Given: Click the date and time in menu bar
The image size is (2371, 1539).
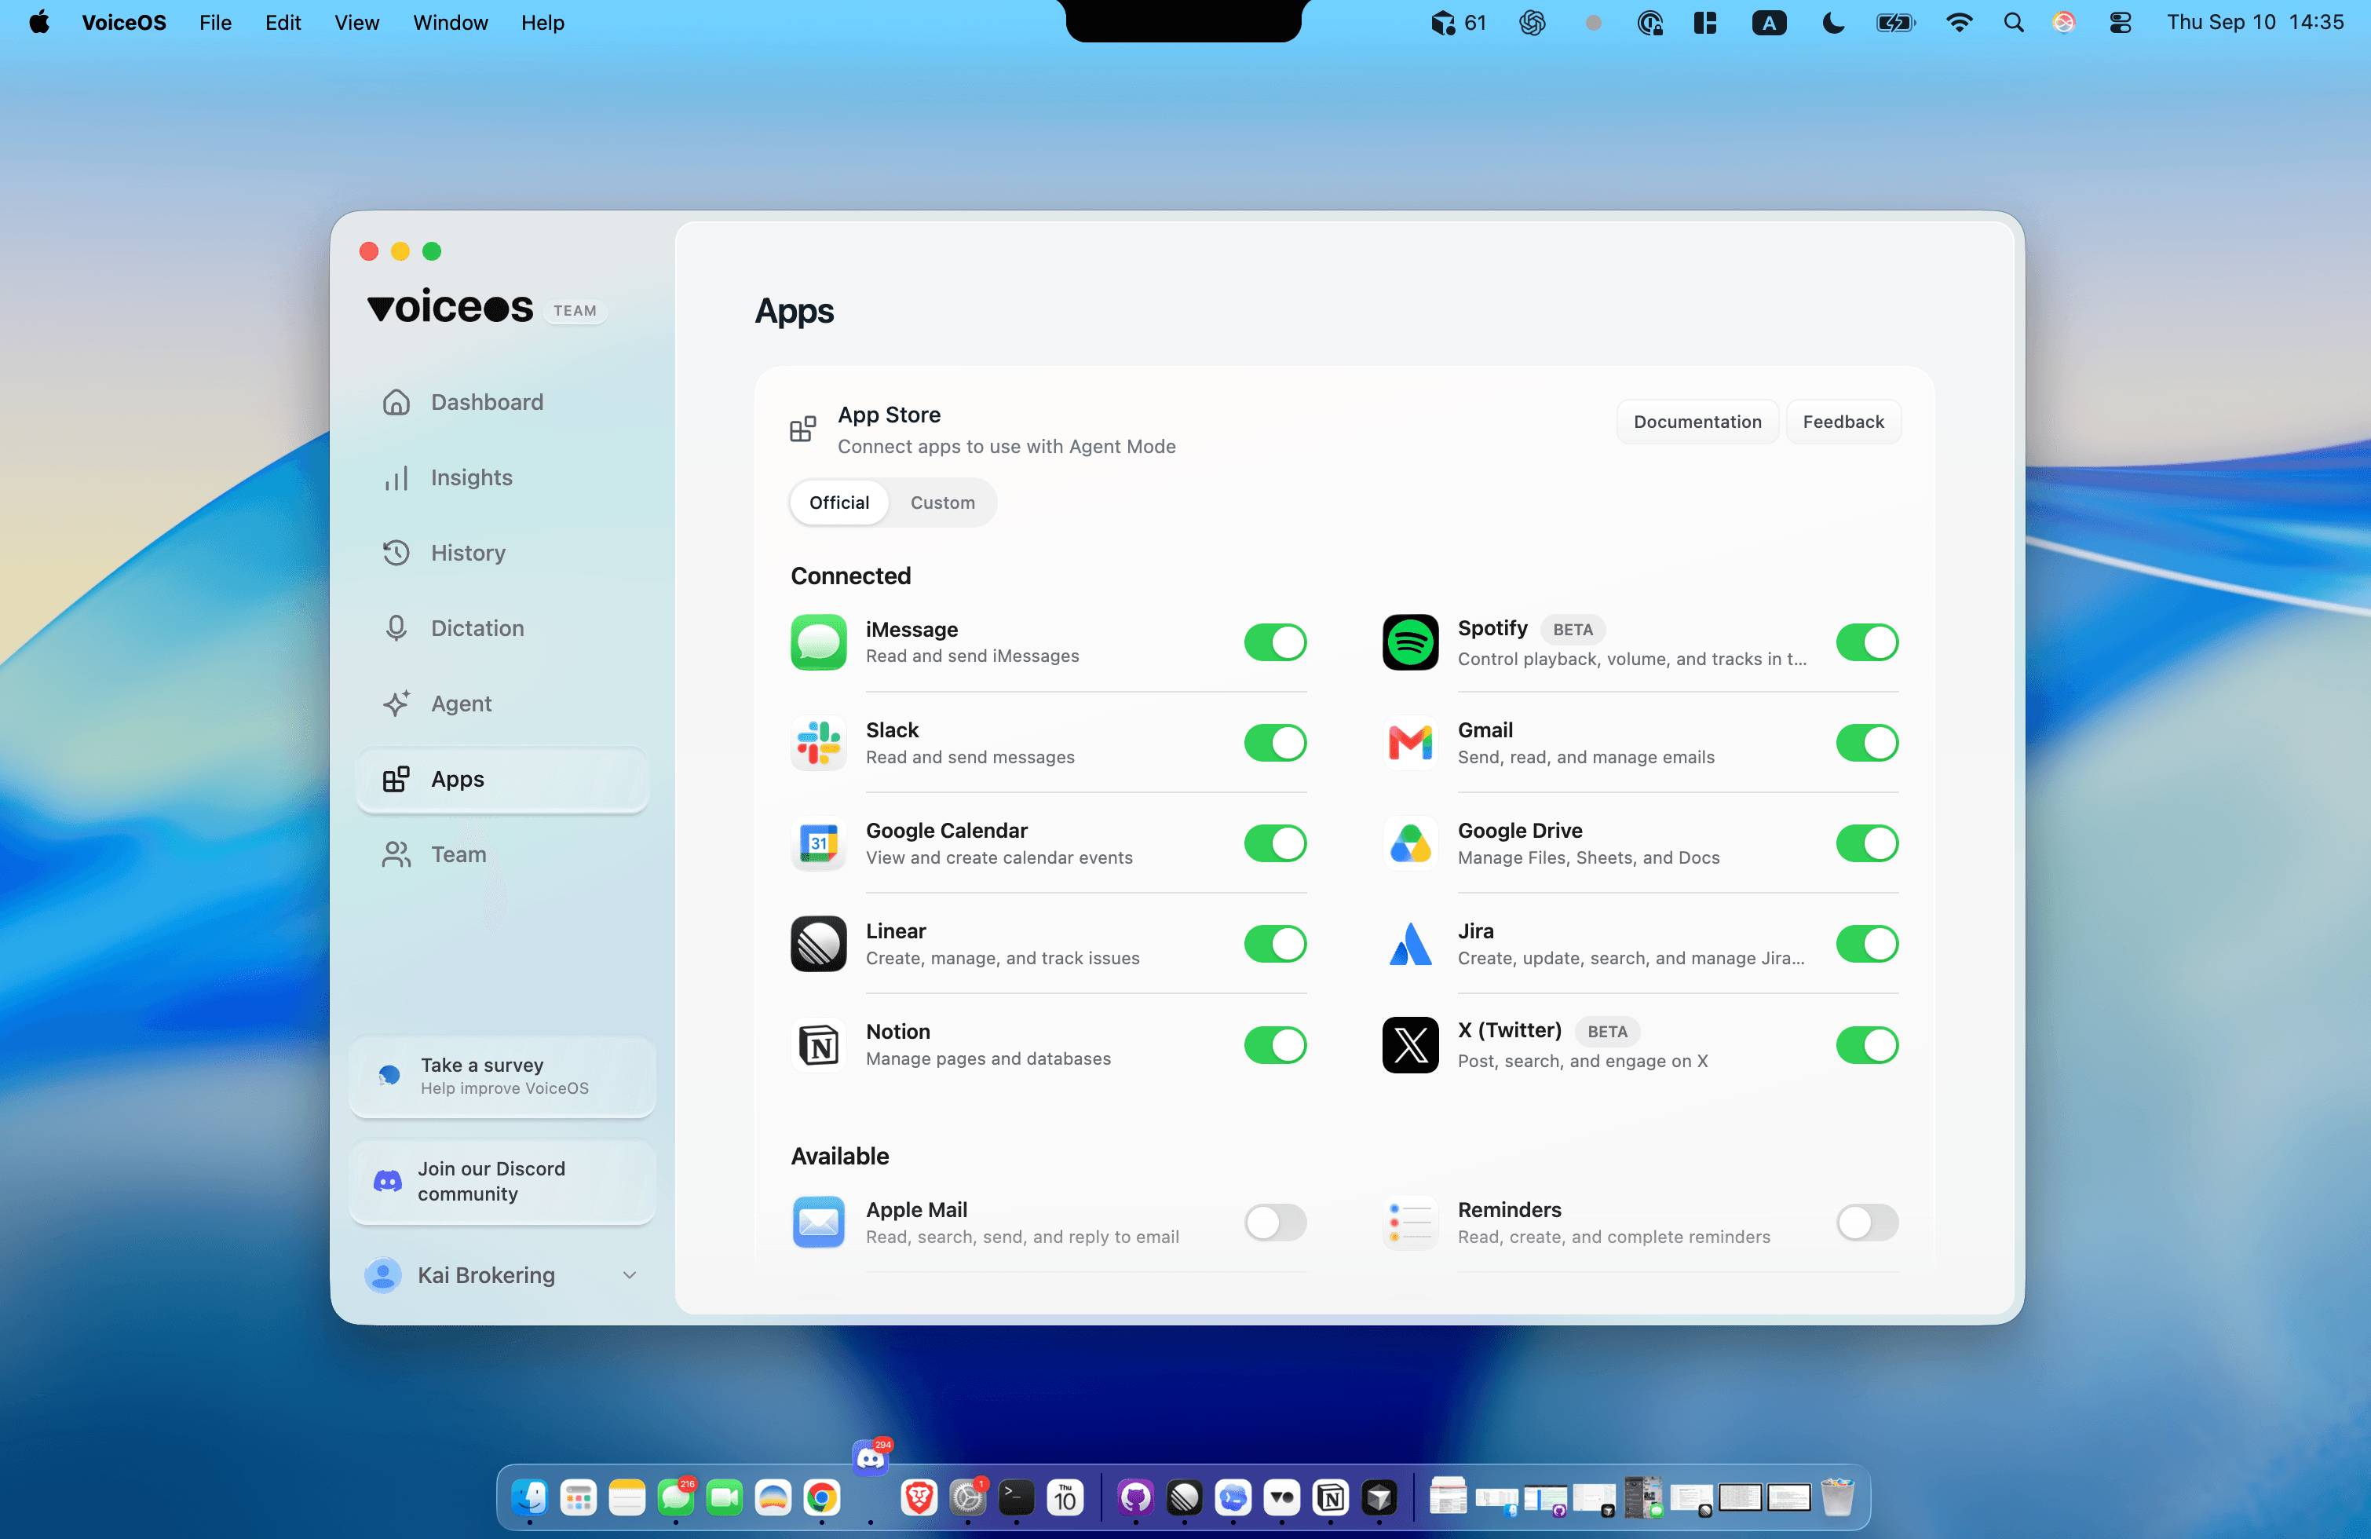Looking at the screenshot, I should tap(2255, 22).
